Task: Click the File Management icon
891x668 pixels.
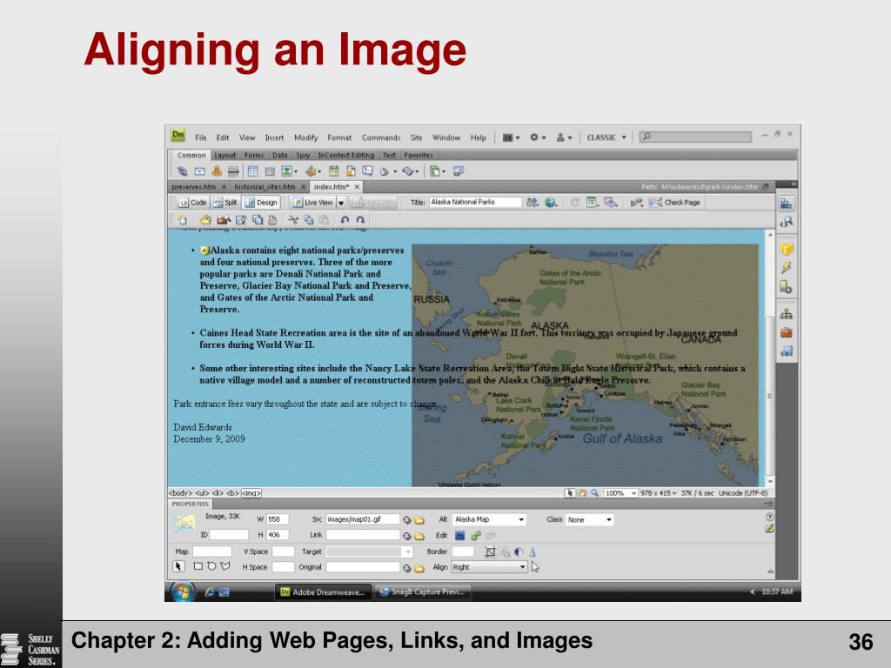Action: point(532,202)
